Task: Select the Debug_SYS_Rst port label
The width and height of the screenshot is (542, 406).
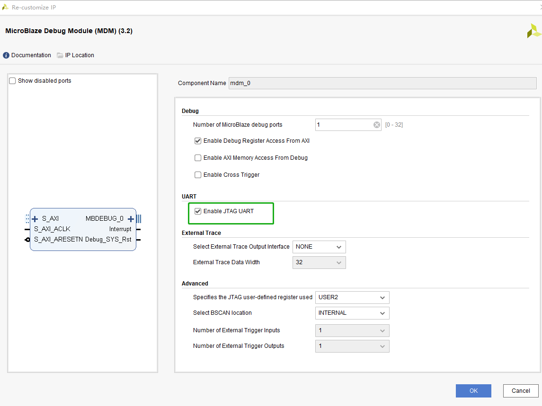Action: click(108, 240)
